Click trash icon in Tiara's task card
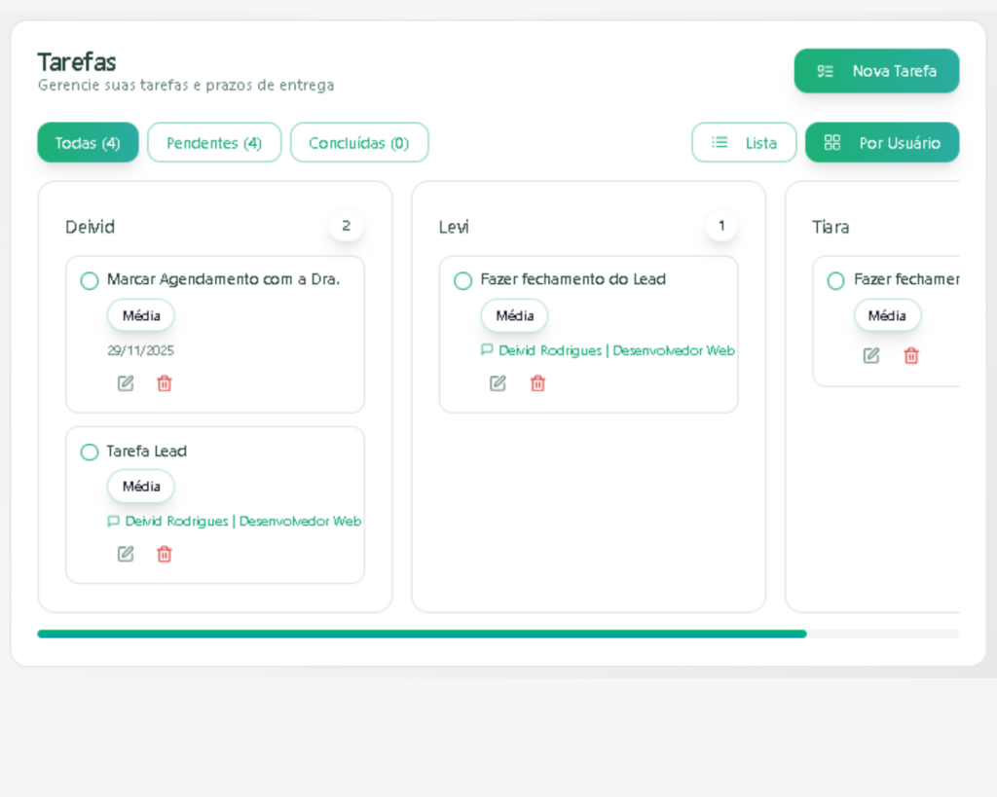997x797 pixels. (x=911, y=356)
